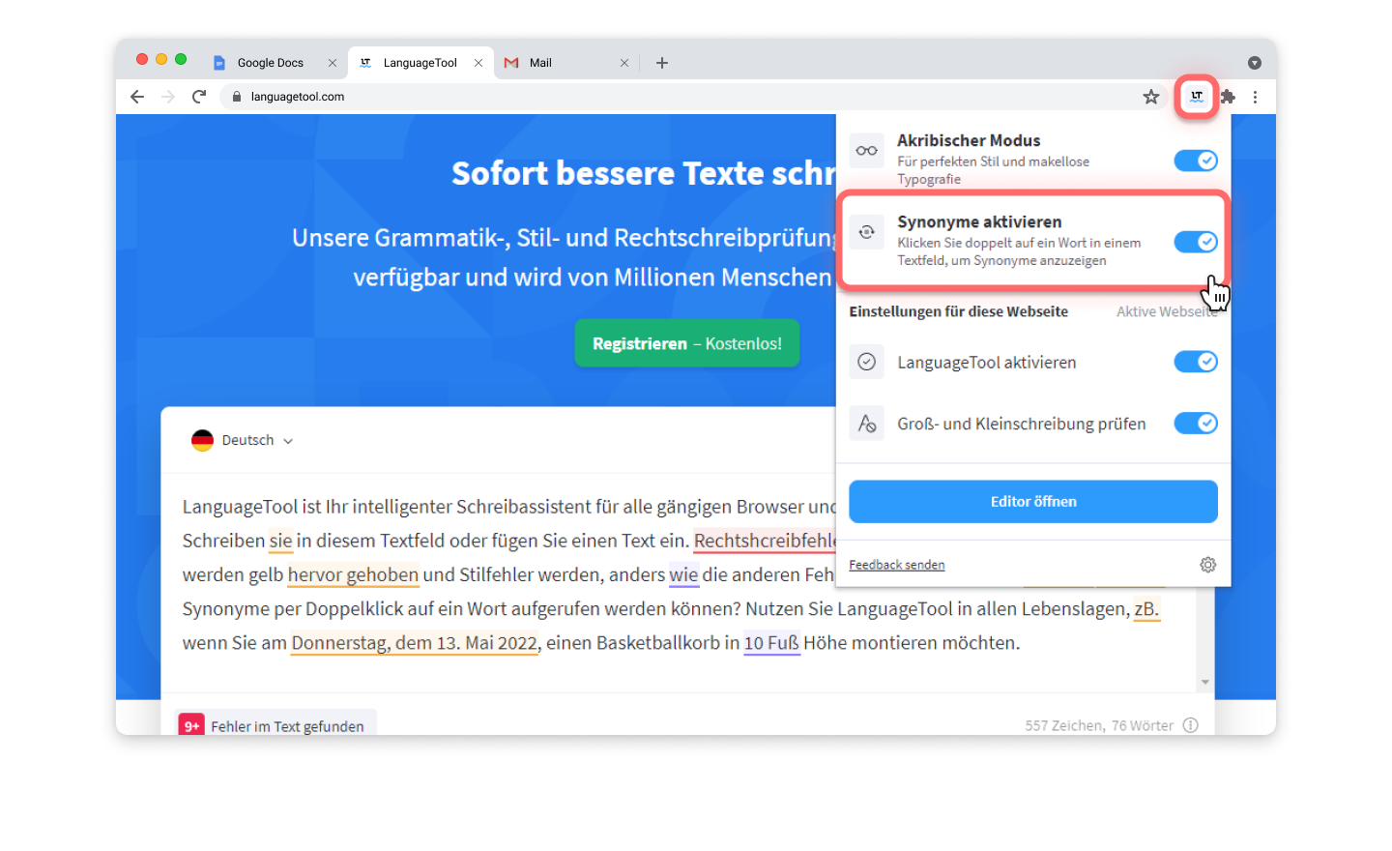Toggle Akribischer Modus switch
This screenshot has width=1392, height=851.
pos(1196,161)
